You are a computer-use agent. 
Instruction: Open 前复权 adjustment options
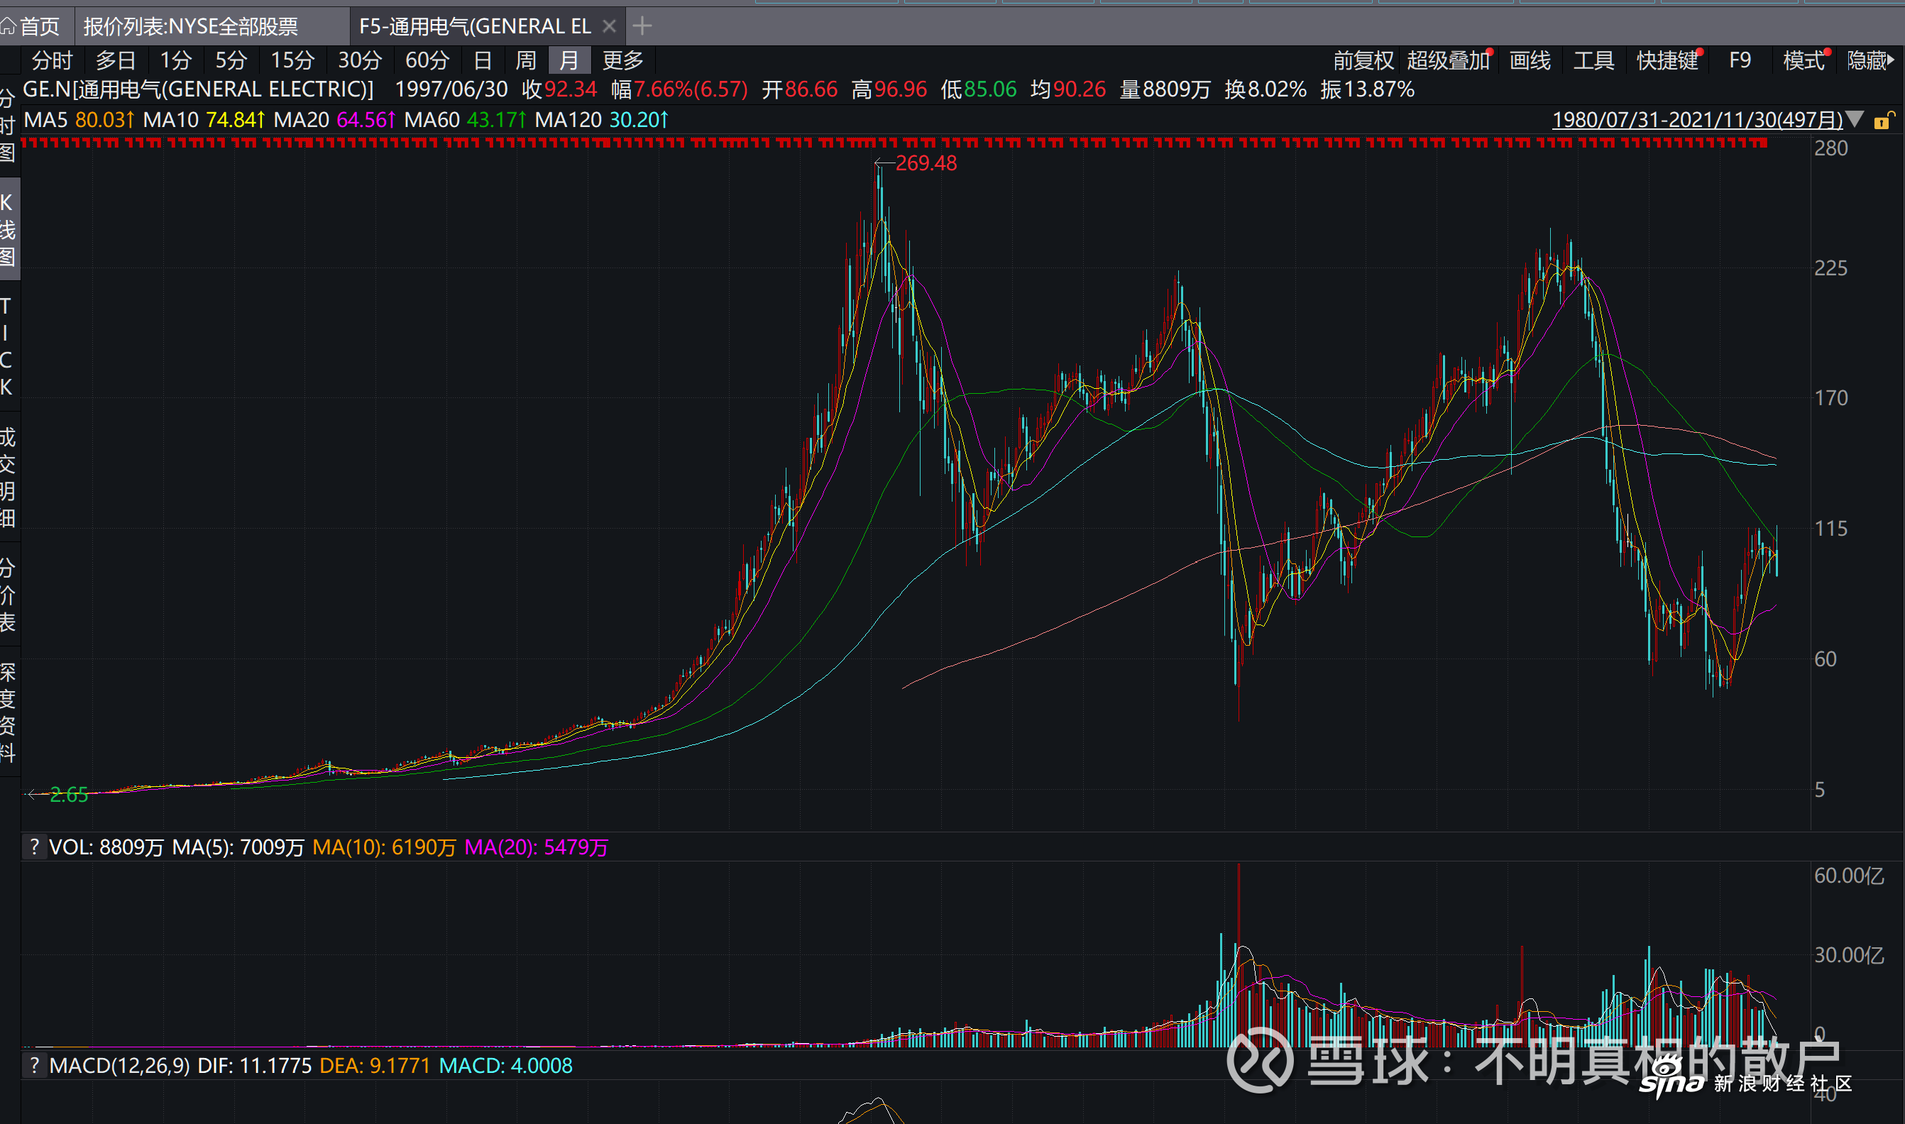point(1363,60)
